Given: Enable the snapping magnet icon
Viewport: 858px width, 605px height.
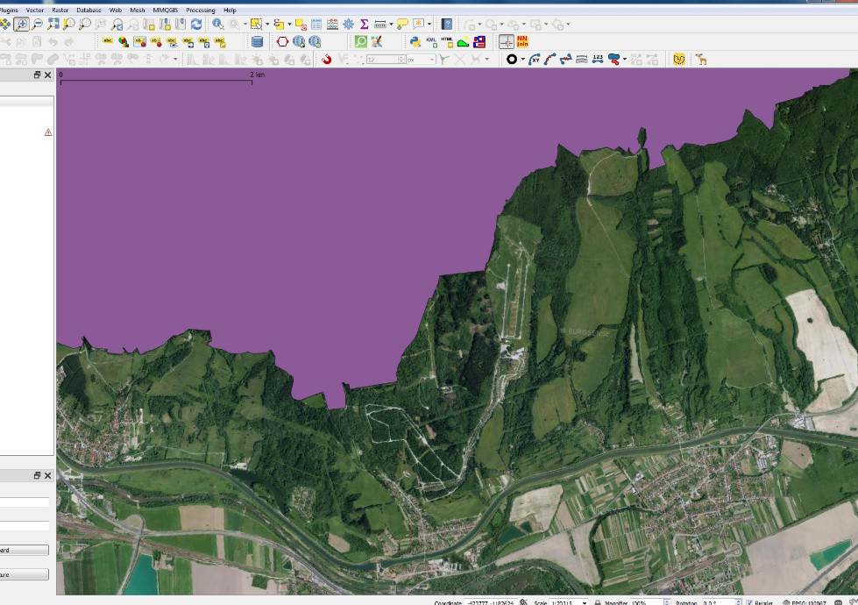Looking at the screenshot, I should [326, 60].
